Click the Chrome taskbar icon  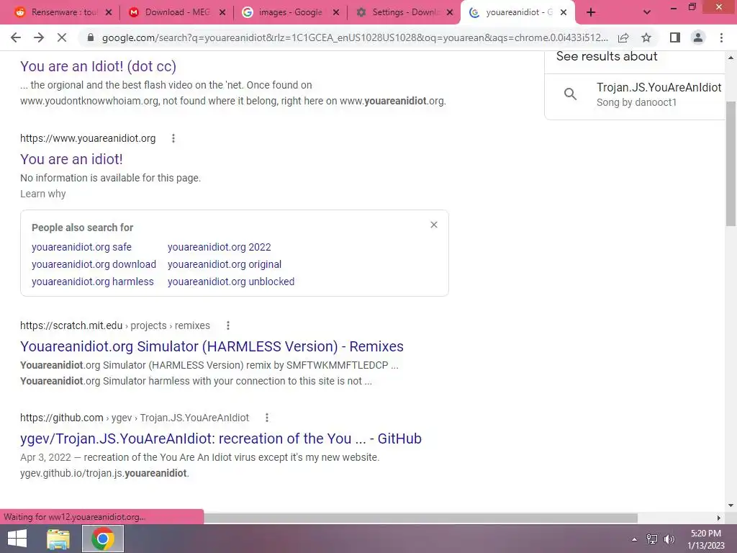pyautogui.click(x=103, y=539)
